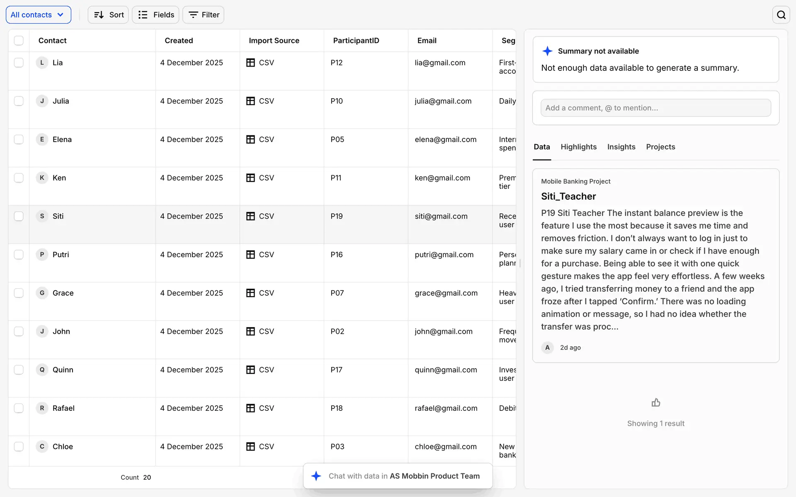
Task: Click the sparkle icon in chat bar
Action: coord(316,476)
